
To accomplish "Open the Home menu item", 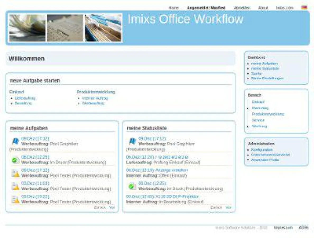I will 173,8.
